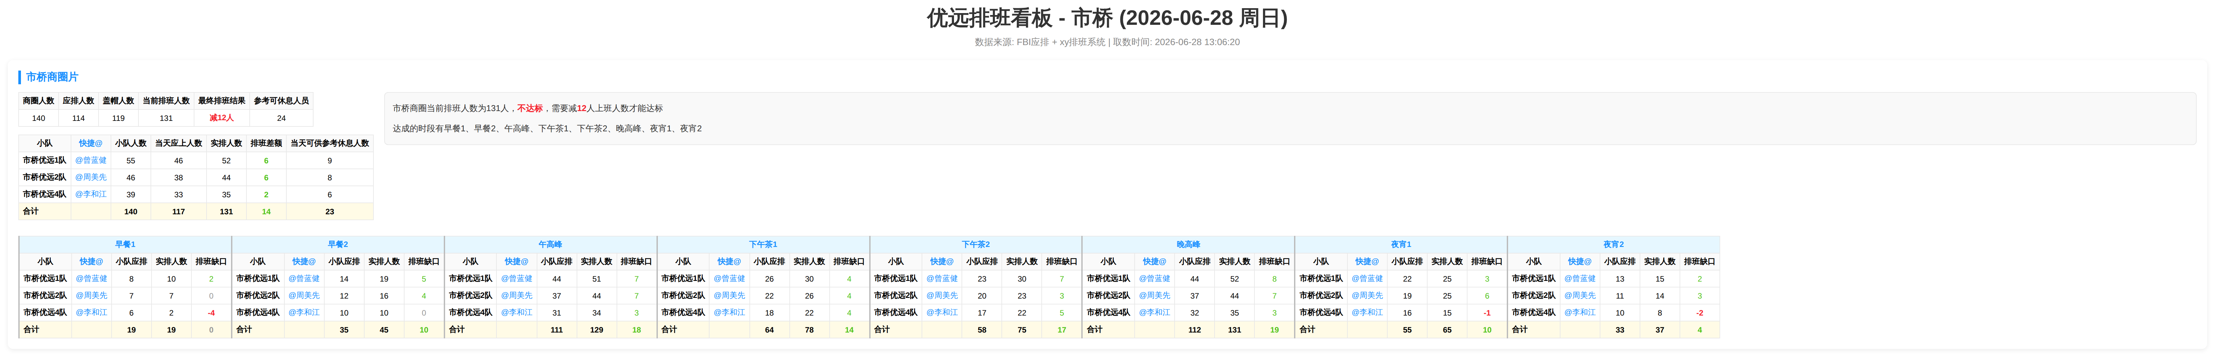Click the 当前排班人数 column header
Viewport: 2215px width, 358px height.
166,101
